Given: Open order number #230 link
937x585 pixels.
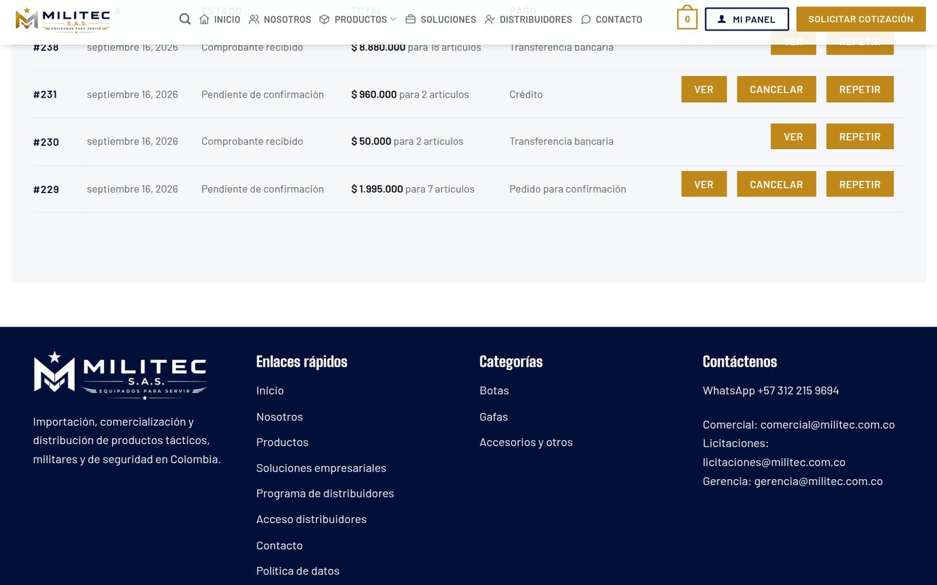Looking at the screenshot, I should (x=46, y=142).
